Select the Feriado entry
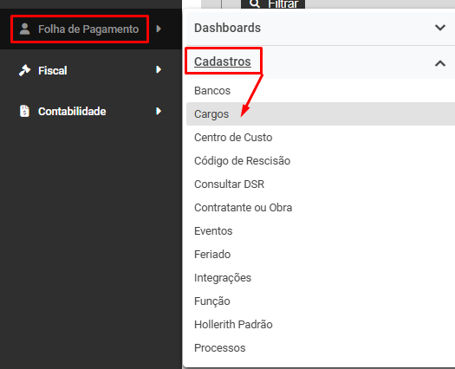 tap(212, 255)
